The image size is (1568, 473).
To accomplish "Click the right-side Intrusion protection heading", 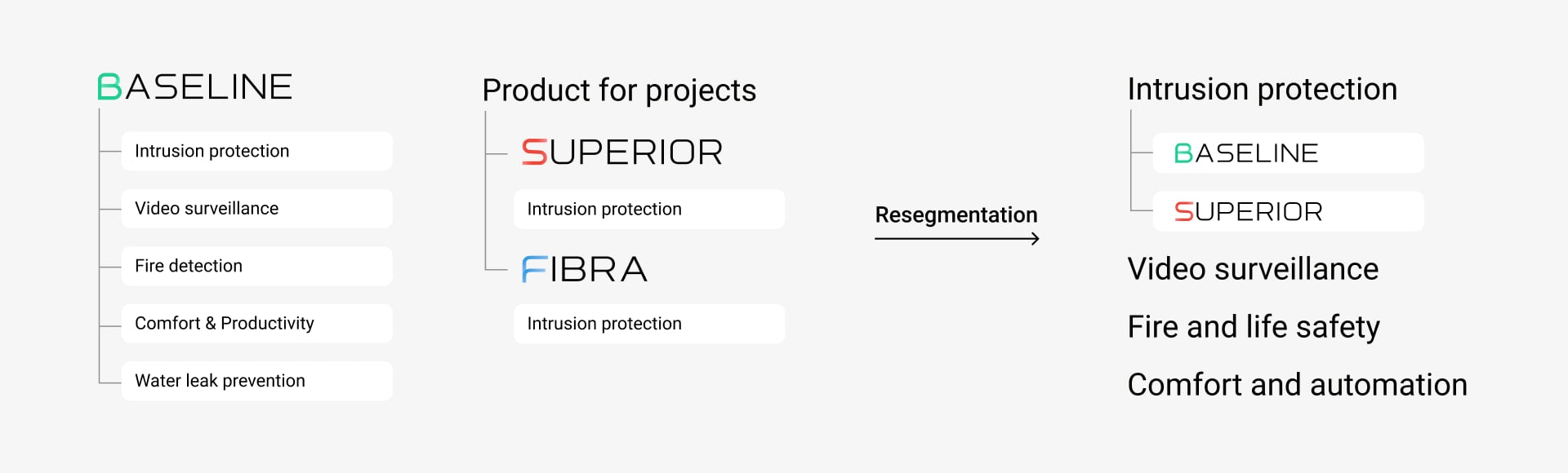I will click(x=1263, y=90).
